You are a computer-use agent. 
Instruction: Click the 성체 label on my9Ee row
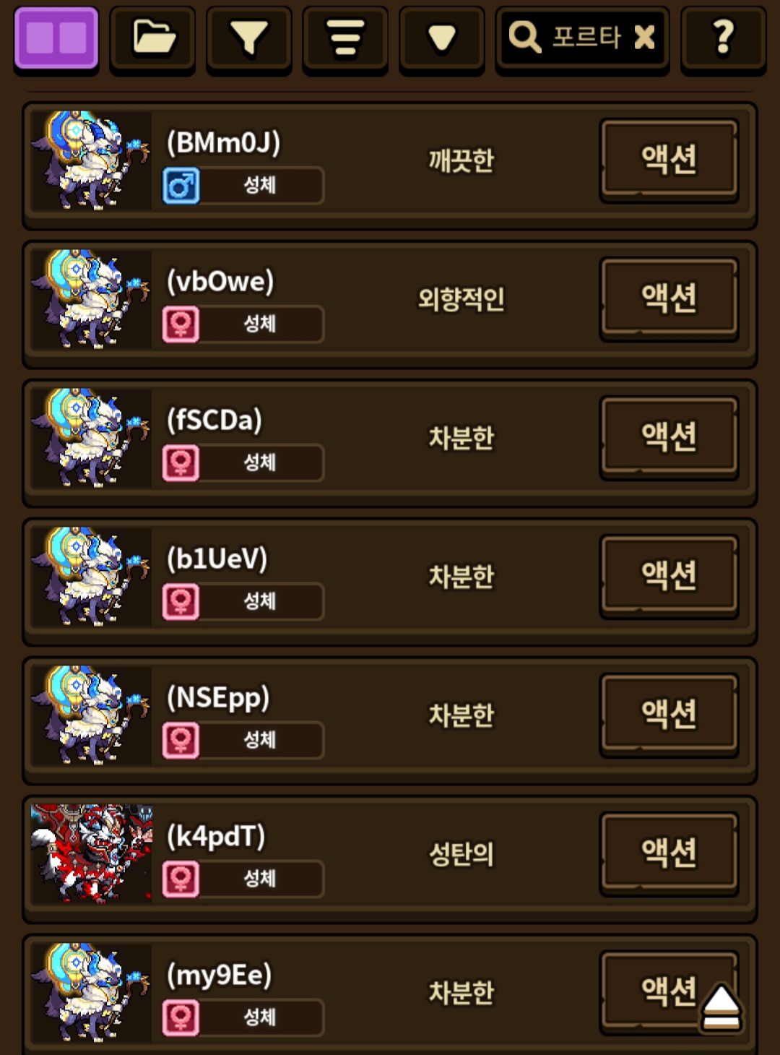[x=260, y=1017]
